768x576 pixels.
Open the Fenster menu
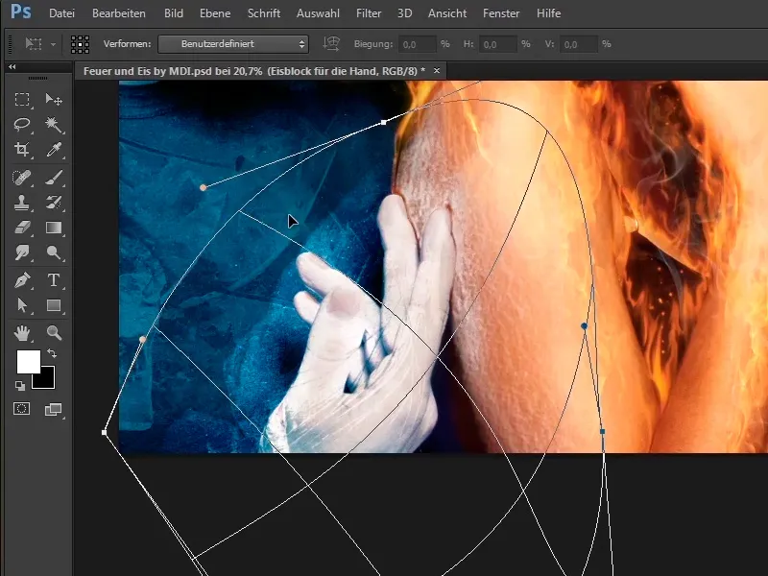[501, 13]
